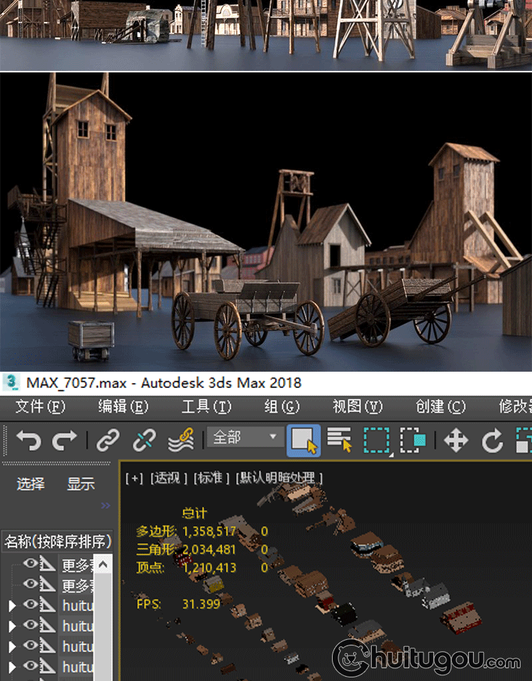Click the Redo arrow in the toolbar
532x681 pixels.
(x=65, y=441)
